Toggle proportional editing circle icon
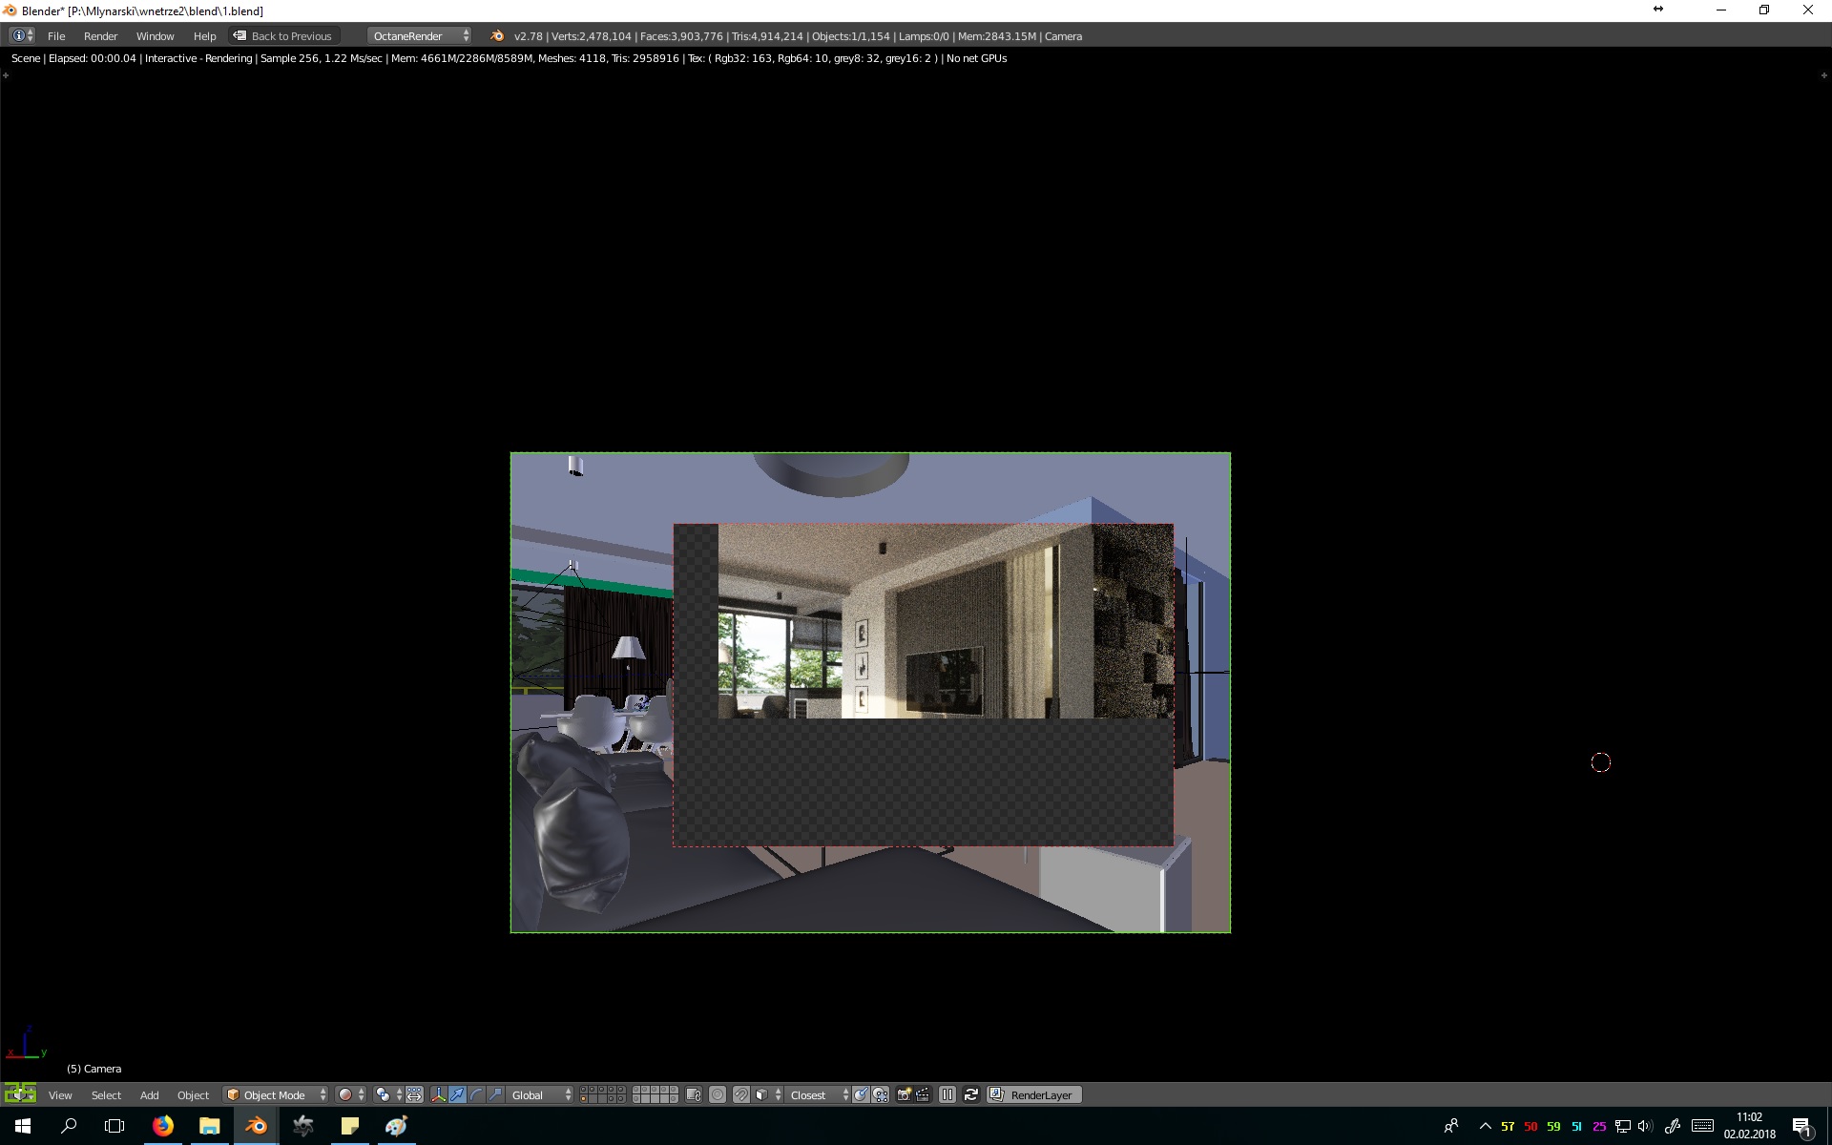 [718, 1094]
